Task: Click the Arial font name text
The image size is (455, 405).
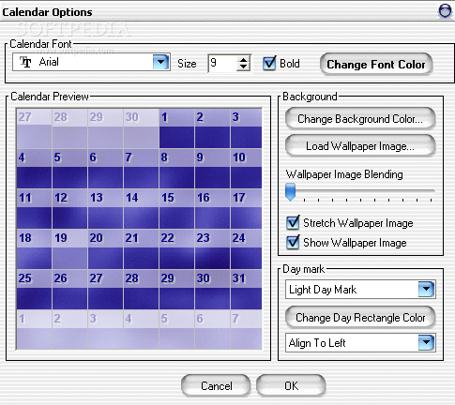Action: pyautogui.click(x=49, y=62)
